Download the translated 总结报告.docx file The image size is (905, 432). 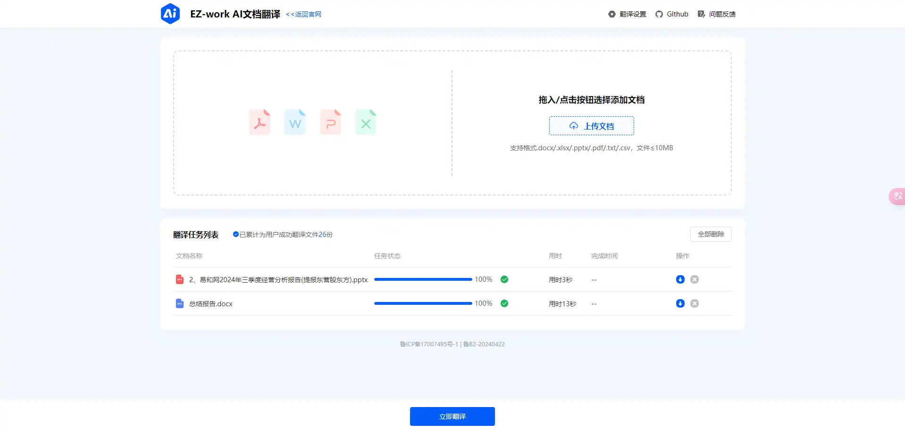(680, 303)
